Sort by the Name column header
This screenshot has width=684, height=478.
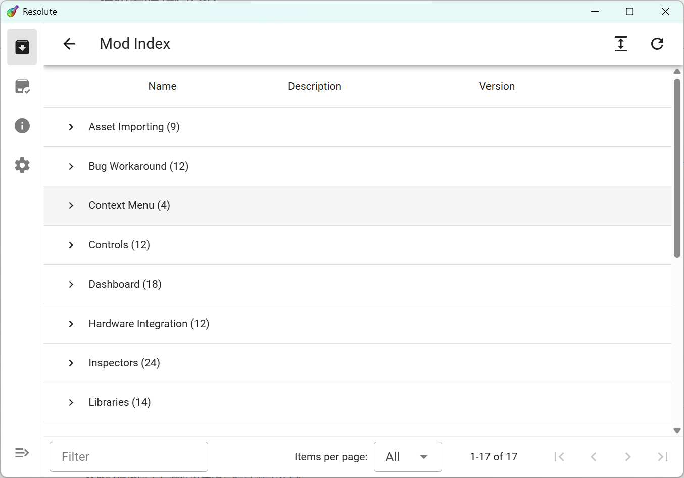(162, 86)
